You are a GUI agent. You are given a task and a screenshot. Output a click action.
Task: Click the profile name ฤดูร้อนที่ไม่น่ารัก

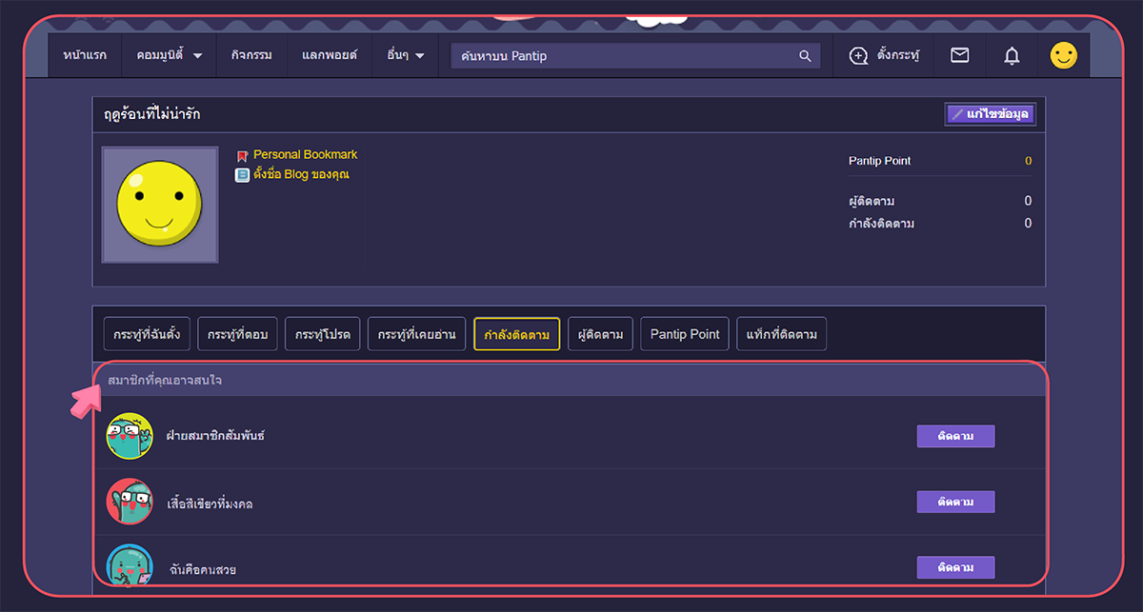pos(152,114)
